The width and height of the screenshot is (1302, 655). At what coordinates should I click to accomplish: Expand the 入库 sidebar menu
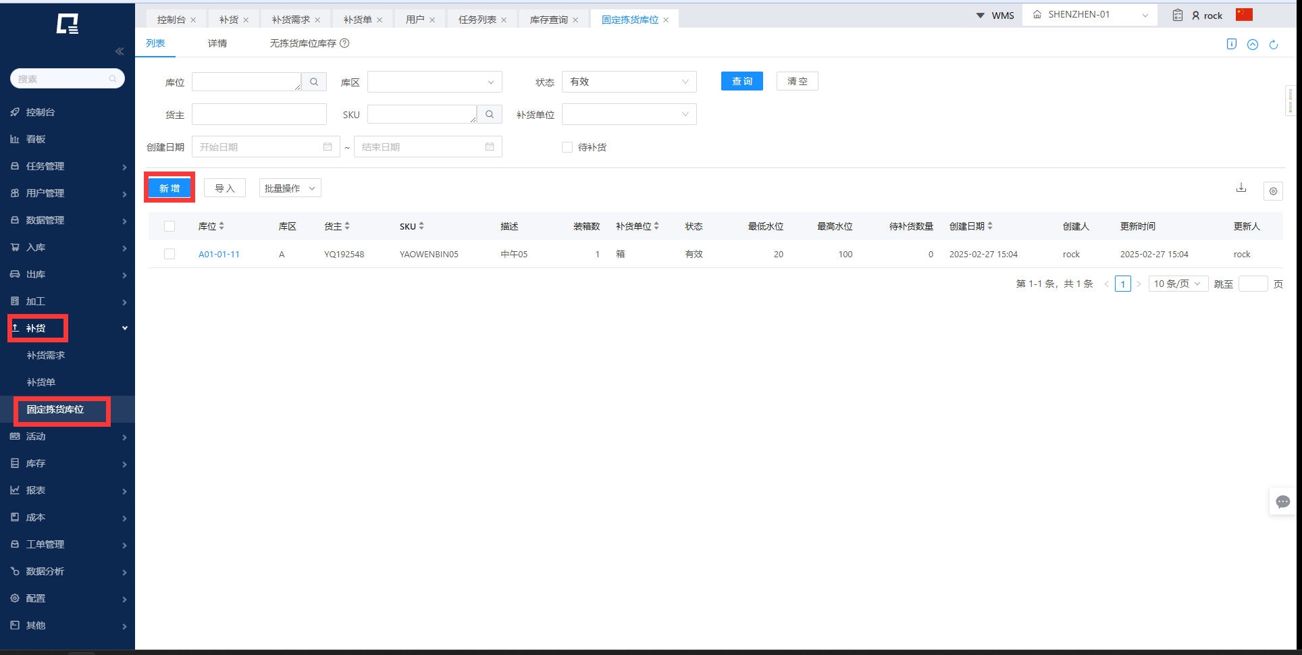[x=68, y=247]
